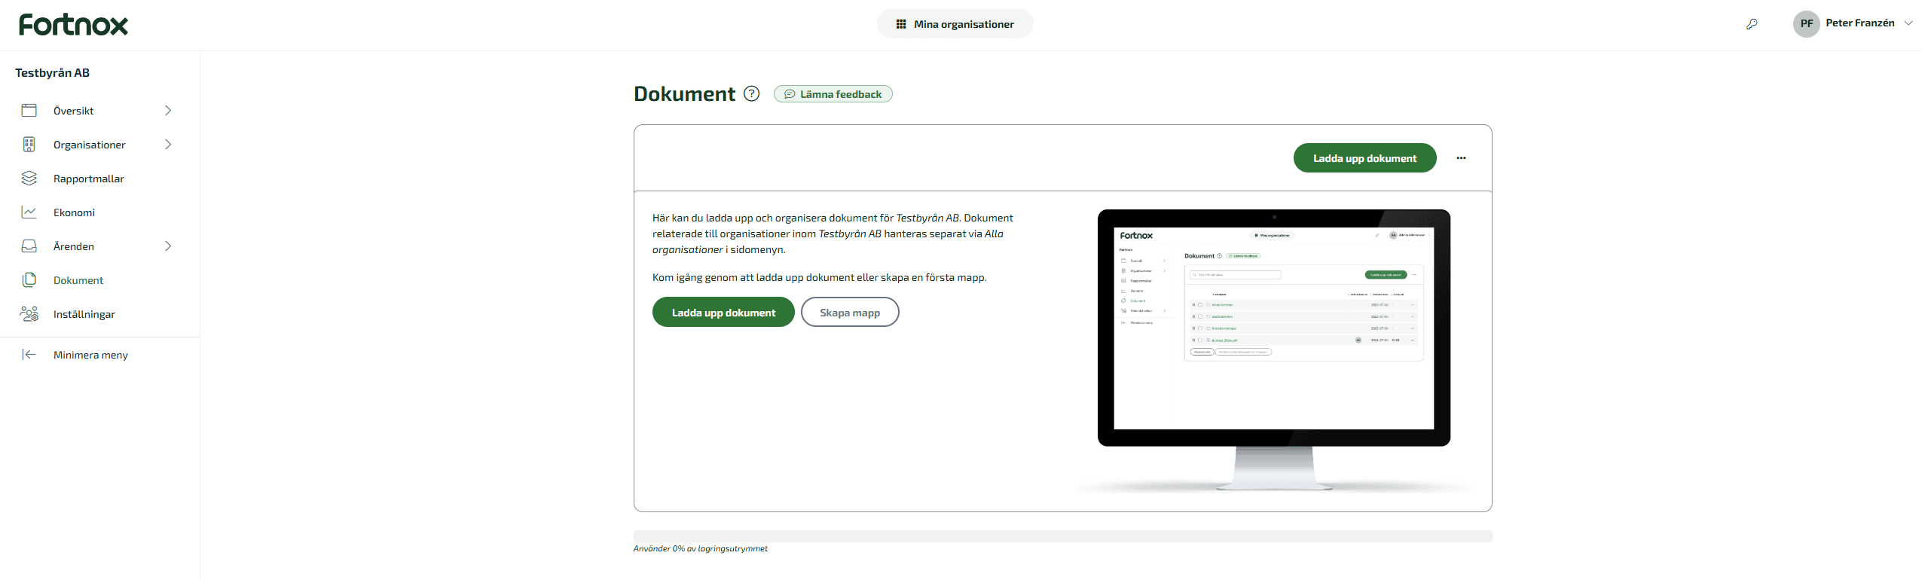
Task: Expand the Ärenden submenu chevron
Action: [168, 246]
